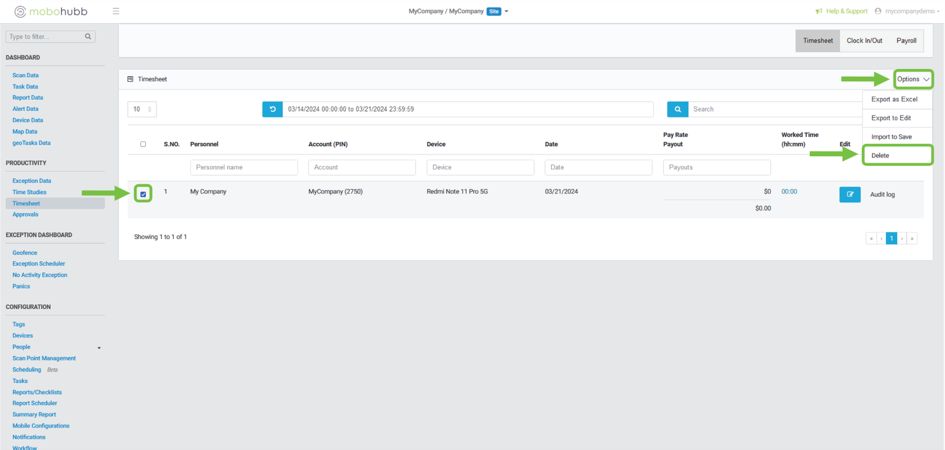Switch to the Payroll tab
Image resolution: width=945 pixels, height=450 pixels.
pos(906,41)
